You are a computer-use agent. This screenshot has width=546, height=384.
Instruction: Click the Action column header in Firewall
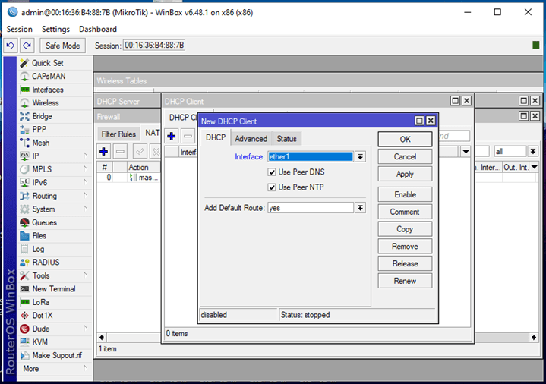[x=144, y=168]
